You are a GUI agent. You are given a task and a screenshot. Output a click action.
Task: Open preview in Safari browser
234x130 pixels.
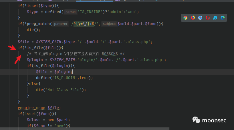point(200,18)
